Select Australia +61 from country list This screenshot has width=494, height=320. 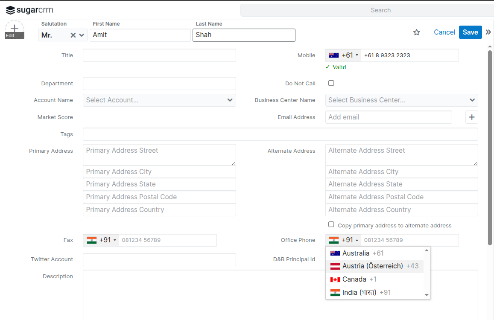[357, 253]
